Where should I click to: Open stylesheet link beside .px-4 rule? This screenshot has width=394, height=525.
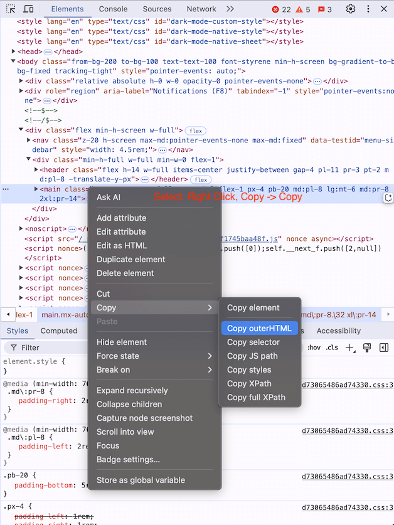[348, 507]
